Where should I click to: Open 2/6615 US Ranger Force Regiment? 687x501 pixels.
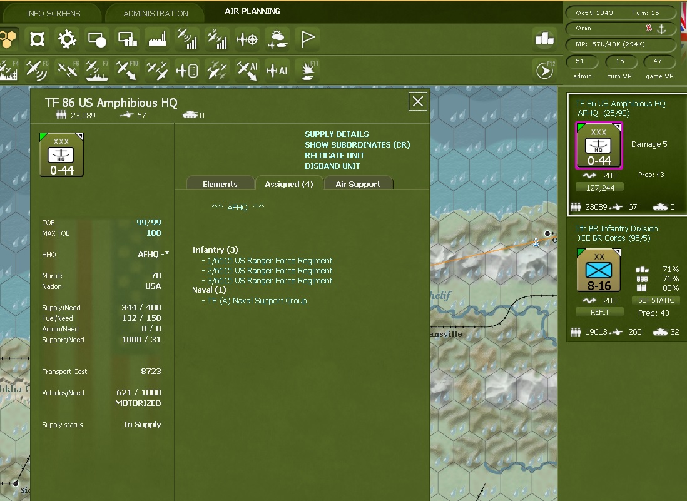point(270,271)
